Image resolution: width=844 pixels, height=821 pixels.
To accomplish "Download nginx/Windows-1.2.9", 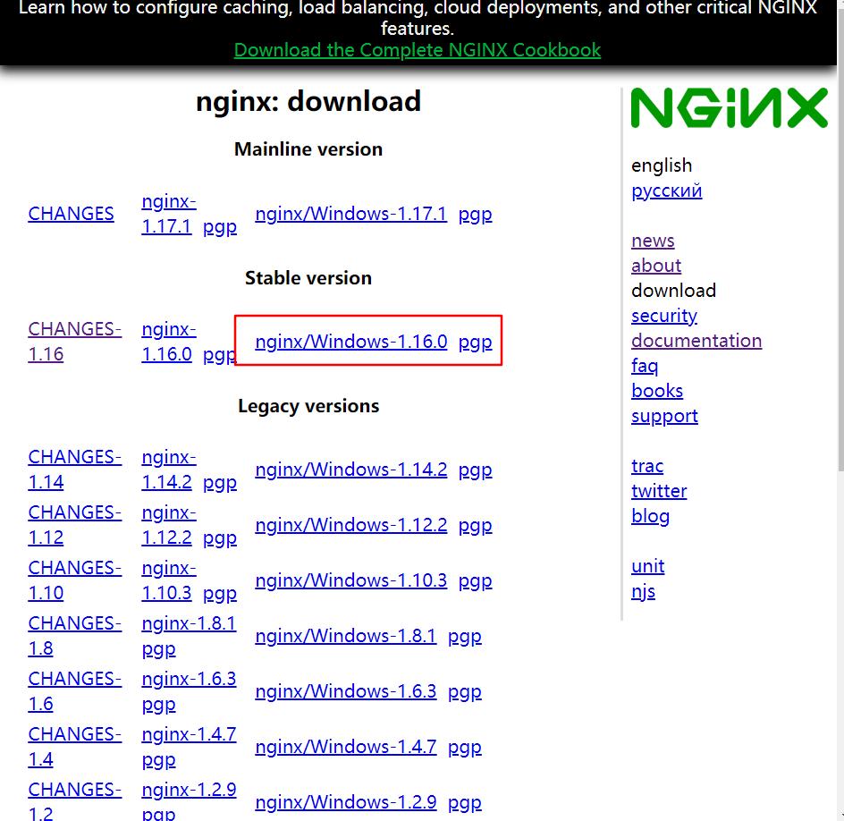I will [x=346, y=802].
